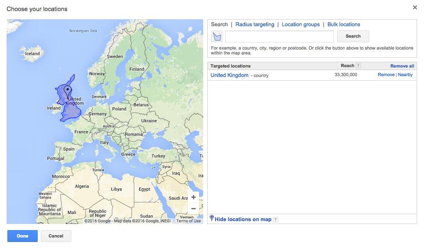Viewport: 424px width, 251px height.
Task: Zoom out of the map with minus icon
Action: [193, 208]
